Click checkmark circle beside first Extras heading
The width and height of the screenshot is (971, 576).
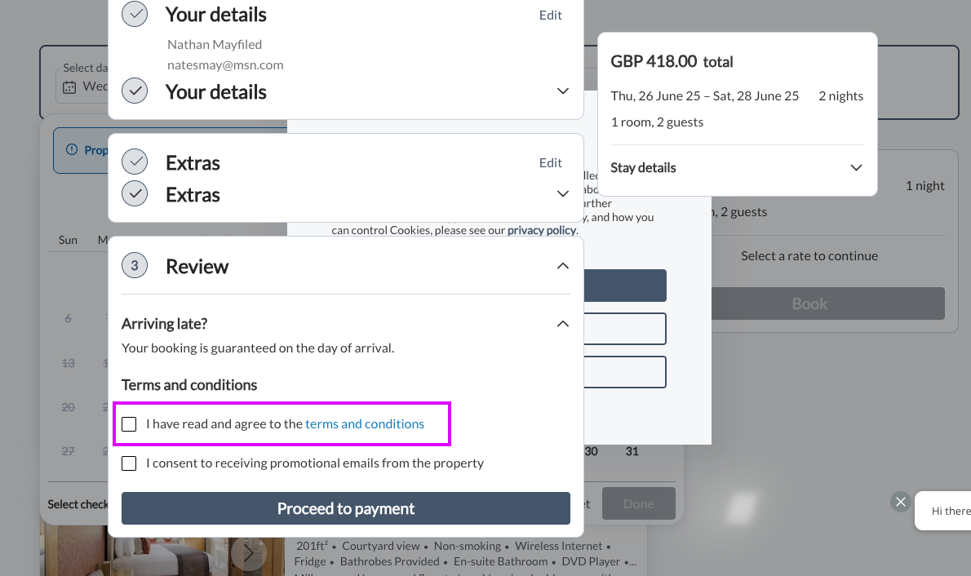(135, 162)
